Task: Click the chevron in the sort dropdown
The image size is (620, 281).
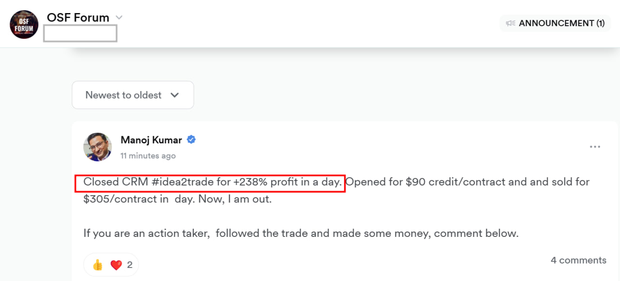Action: coord(175,95)
